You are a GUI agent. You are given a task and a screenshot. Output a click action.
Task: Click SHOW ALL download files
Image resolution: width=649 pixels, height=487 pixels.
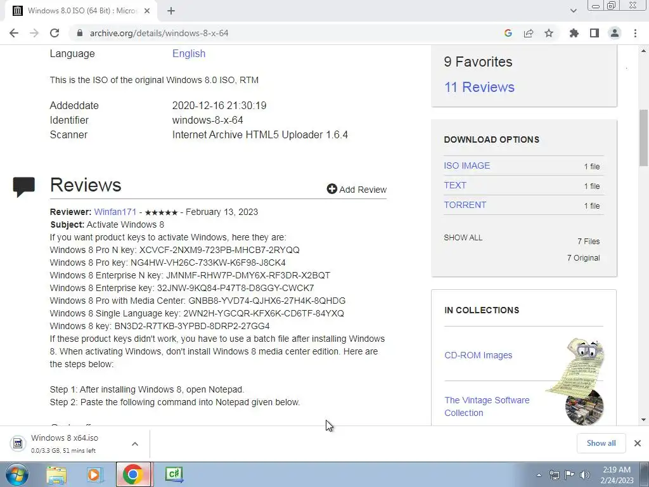(x=463, y=238)
